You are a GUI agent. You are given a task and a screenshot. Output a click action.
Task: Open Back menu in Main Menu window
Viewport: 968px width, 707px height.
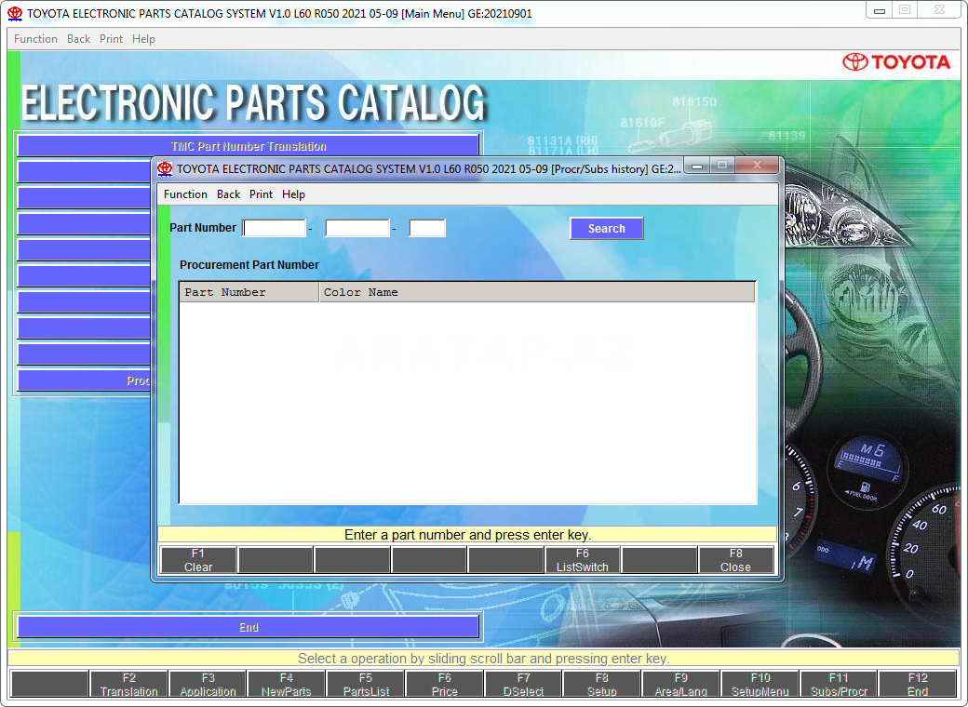click(x=78, y=39)
